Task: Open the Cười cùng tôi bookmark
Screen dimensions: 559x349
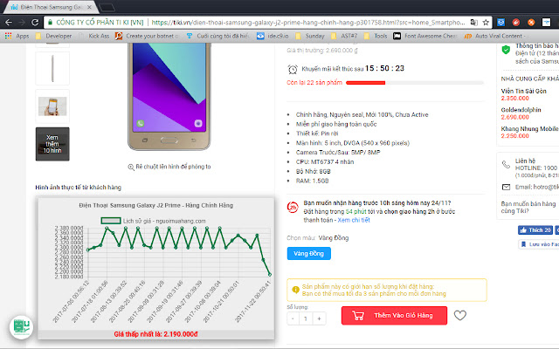Action: 217,36
